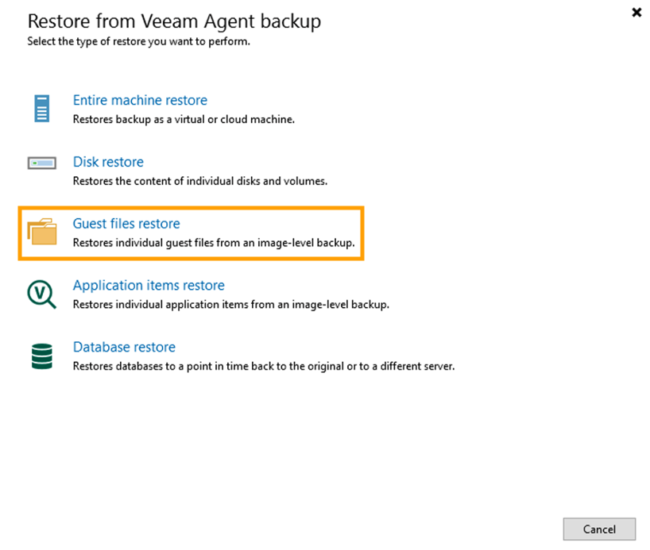Image resolution: width=650 pixels, height=550 pixels.
Task: Open the Application items restore link
Action: [x=149, y=286]
